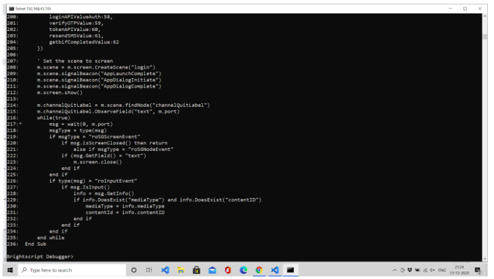Click line 210 signalBeacon("AppDialogInitiate")
494x279 pixels.
(99, 80)
